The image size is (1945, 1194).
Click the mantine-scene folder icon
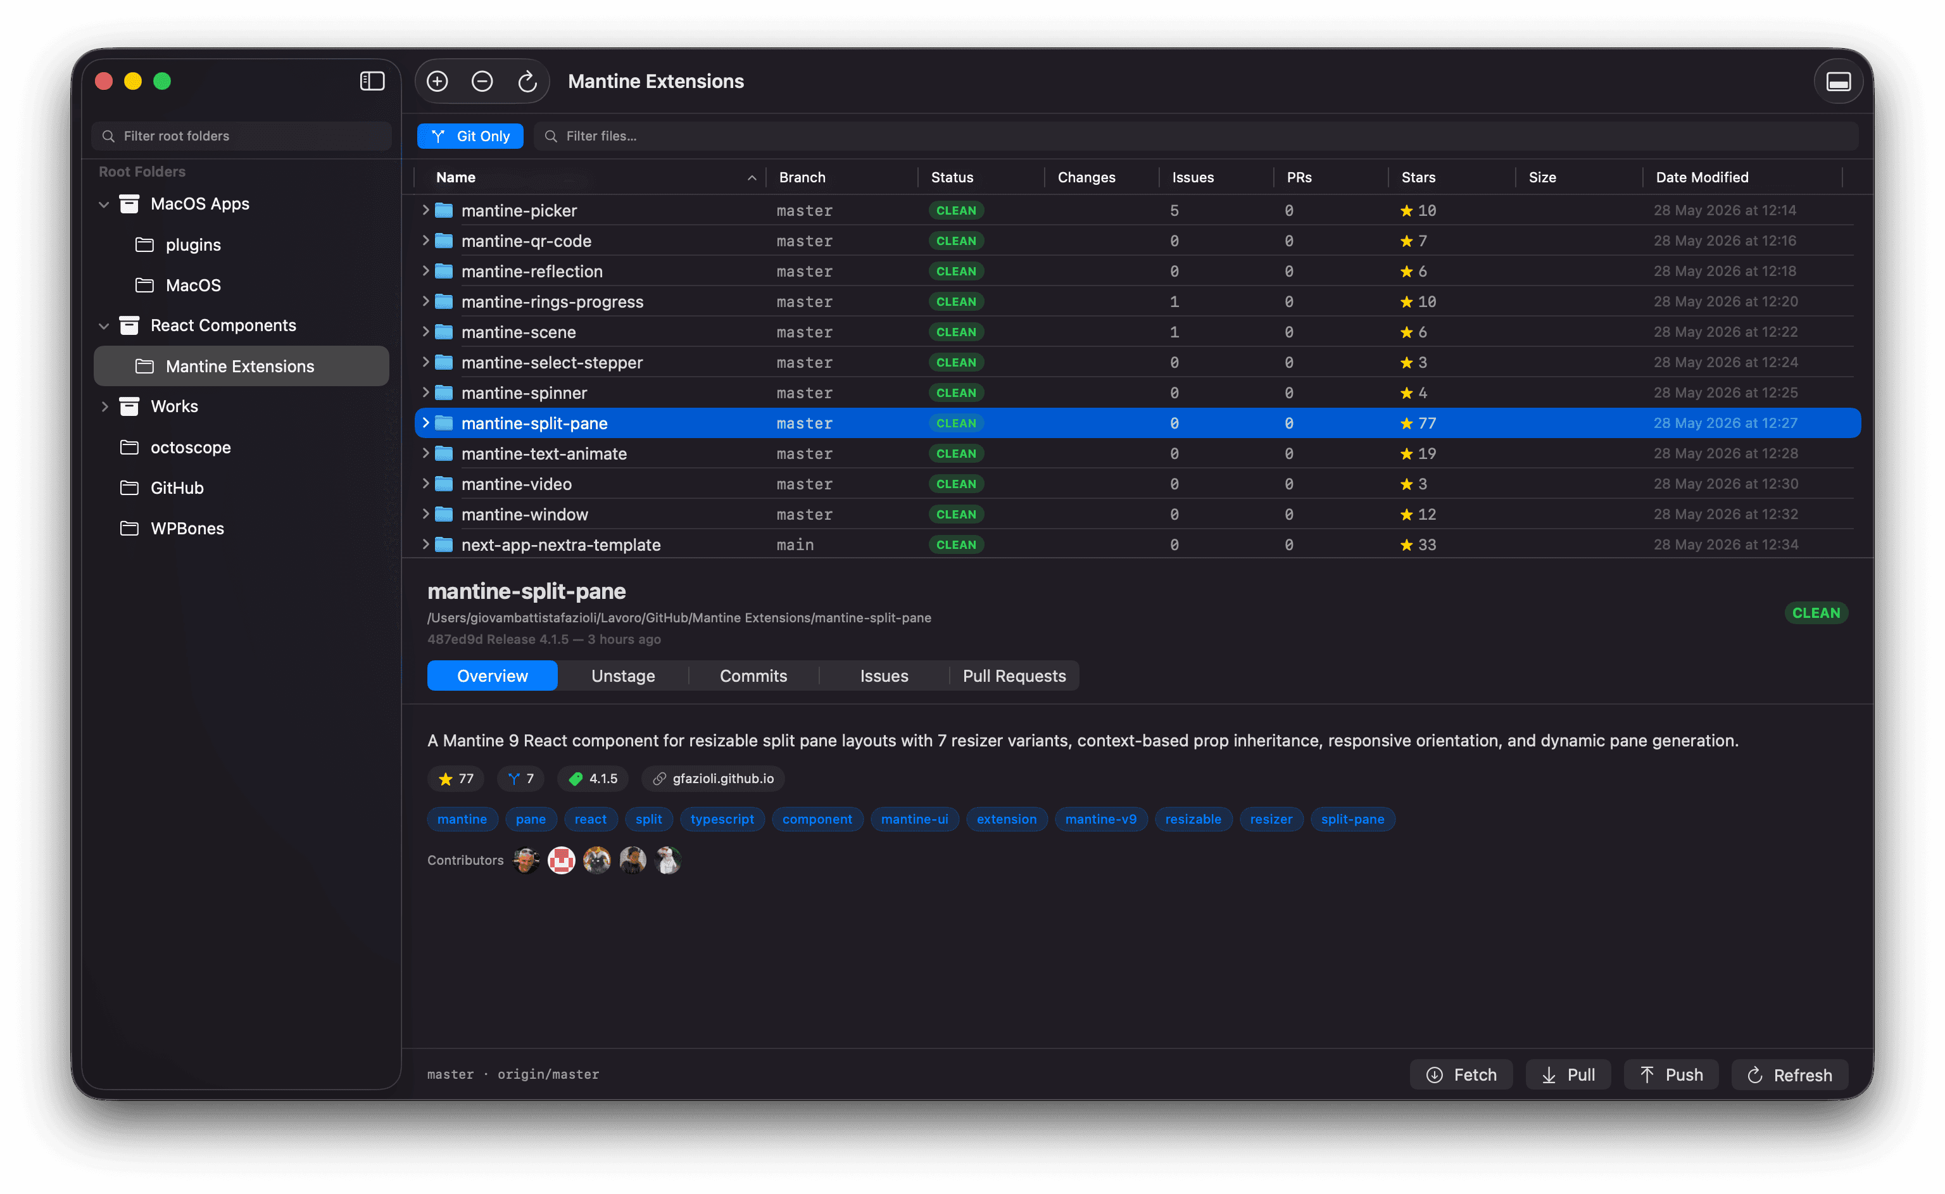coord(444,332)
